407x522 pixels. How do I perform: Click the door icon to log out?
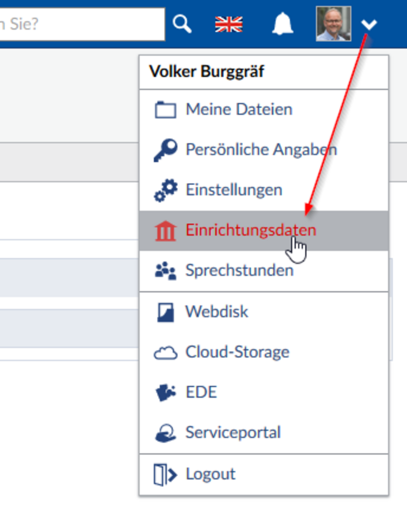pyautogui.click(x=165, y=474)
